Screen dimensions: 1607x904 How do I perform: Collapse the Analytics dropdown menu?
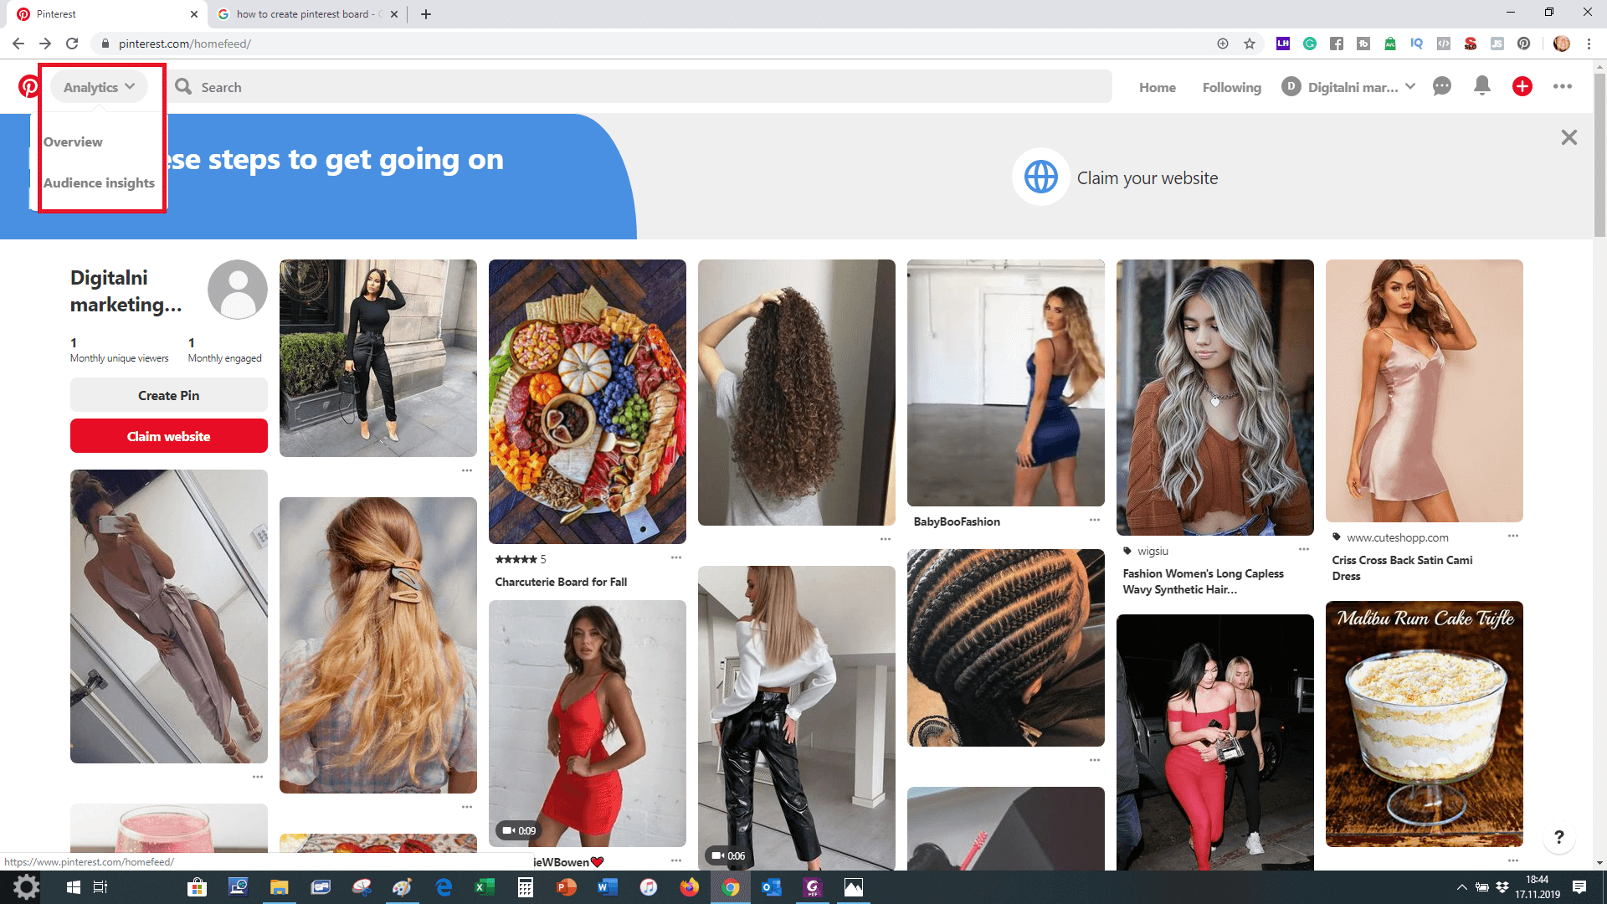[x=99, y=87]
